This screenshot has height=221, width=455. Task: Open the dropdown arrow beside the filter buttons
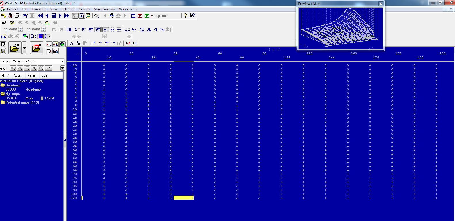click(x=62, y=68)
